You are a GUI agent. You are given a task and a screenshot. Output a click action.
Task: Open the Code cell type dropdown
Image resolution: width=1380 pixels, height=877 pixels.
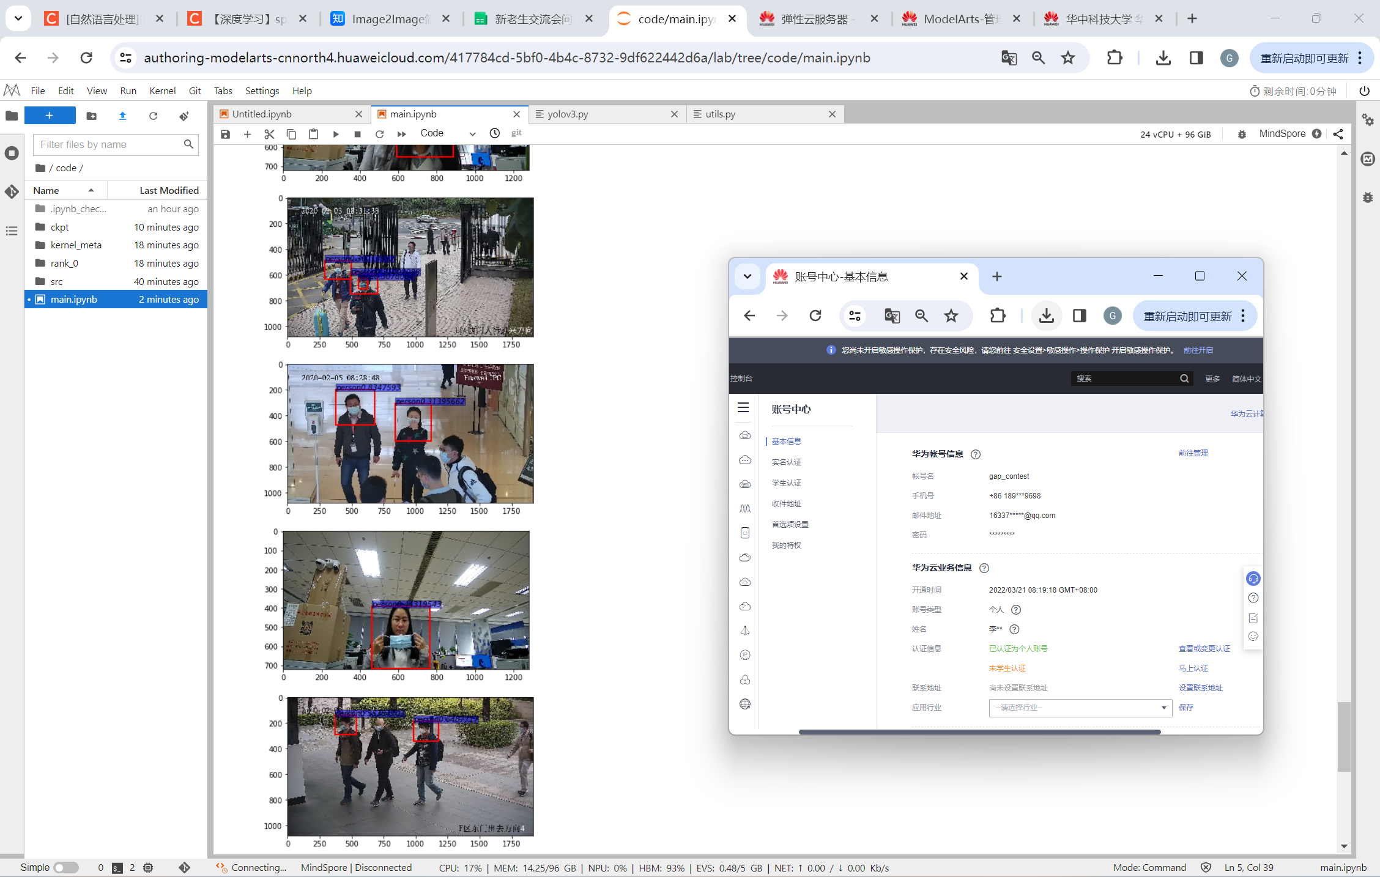(447, 133)
